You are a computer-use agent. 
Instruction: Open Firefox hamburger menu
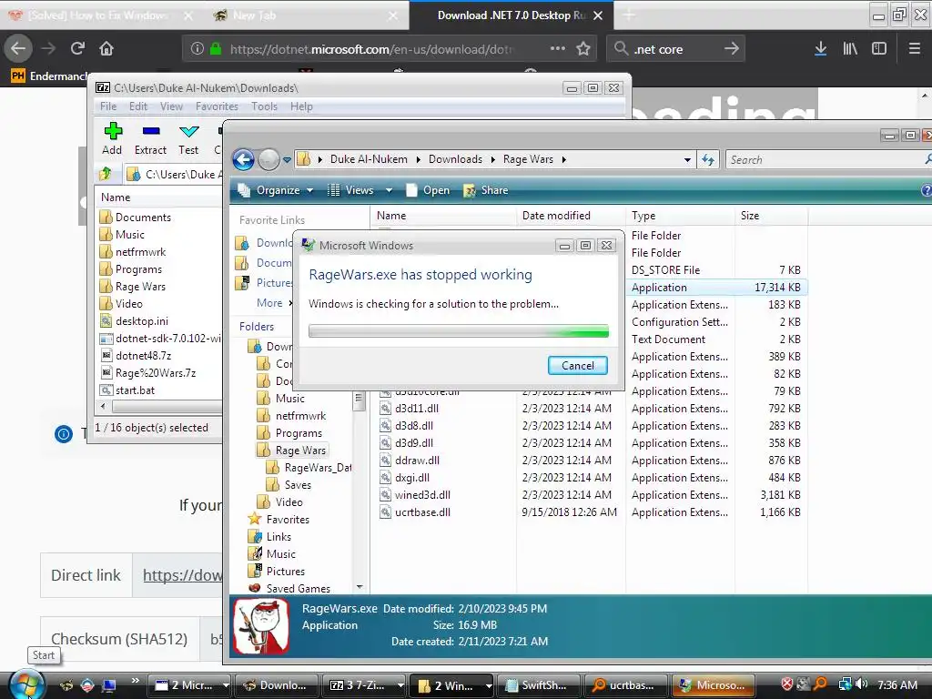(x=915, y=49)
